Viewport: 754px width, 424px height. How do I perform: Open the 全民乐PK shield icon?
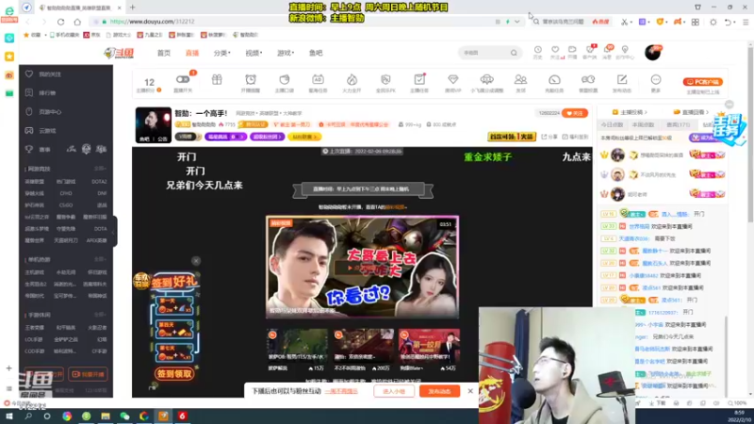point(385,83)
